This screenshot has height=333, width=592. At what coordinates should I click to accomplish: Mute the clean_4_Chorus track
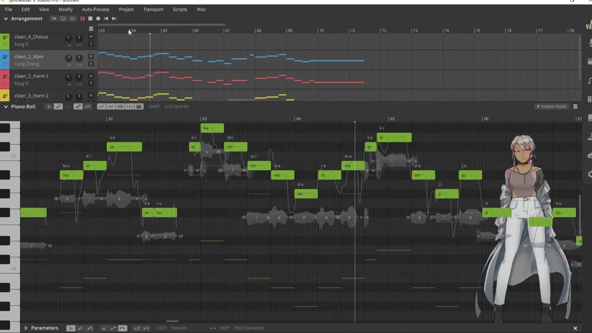pos(91,37)
